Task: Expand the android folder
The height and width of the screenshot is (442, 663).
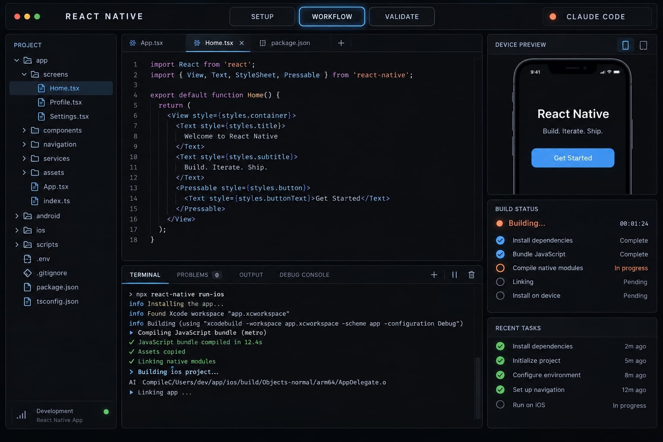Action: [x=17, y=216]
